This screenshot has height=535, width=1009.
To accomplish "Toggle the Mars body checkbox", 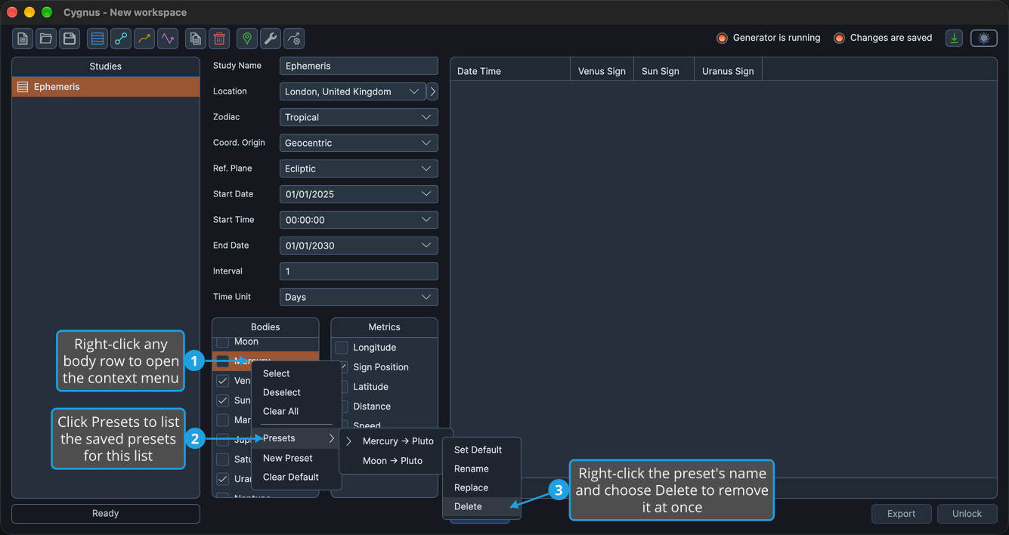I will [x=223, y=420].
